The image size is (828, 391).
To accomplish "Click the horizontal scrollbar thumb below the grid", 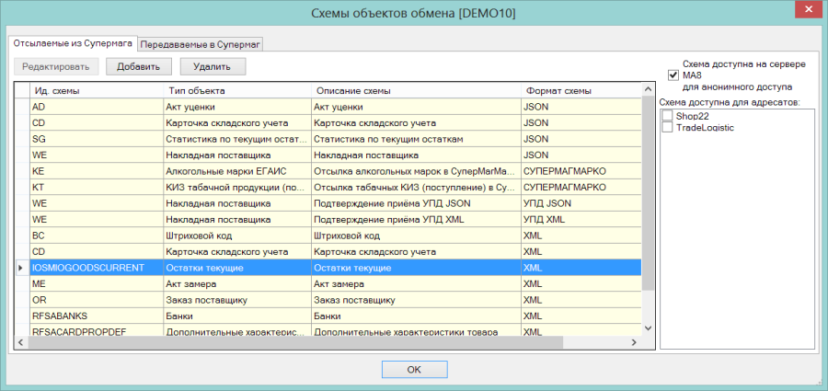I will 295,342.
